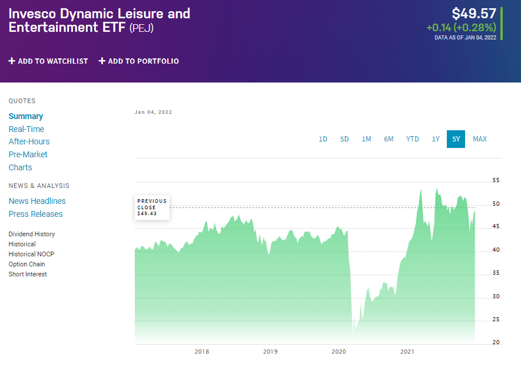Click the 2021 x-axis label
521x376 pixels.
coord(407,352)
